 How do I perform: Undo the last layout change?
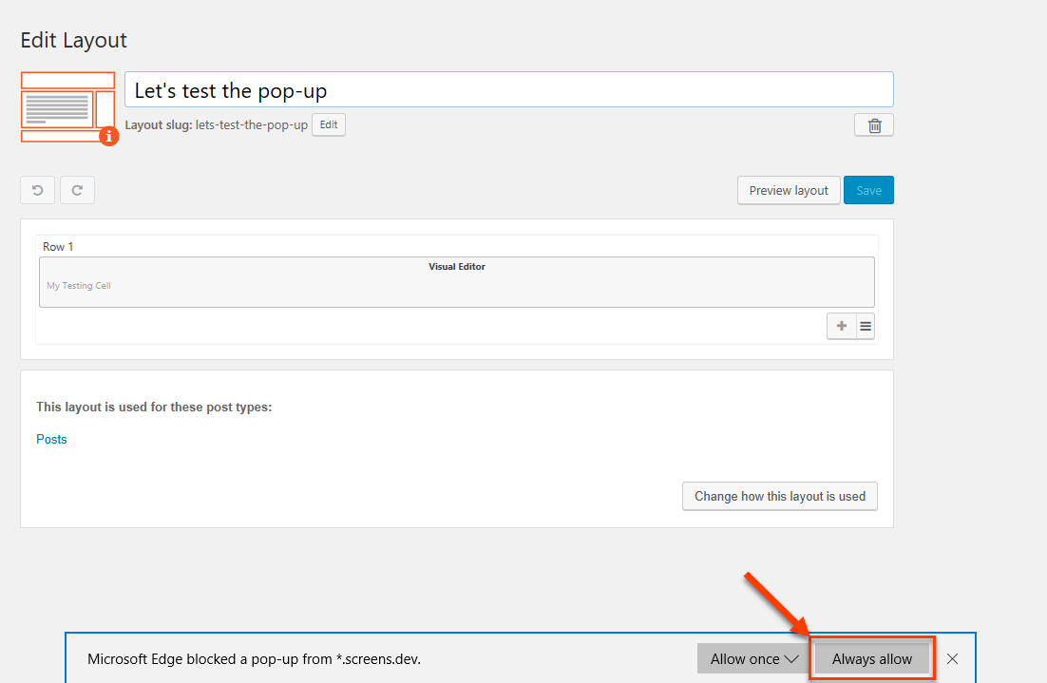[x=37, y=190]
